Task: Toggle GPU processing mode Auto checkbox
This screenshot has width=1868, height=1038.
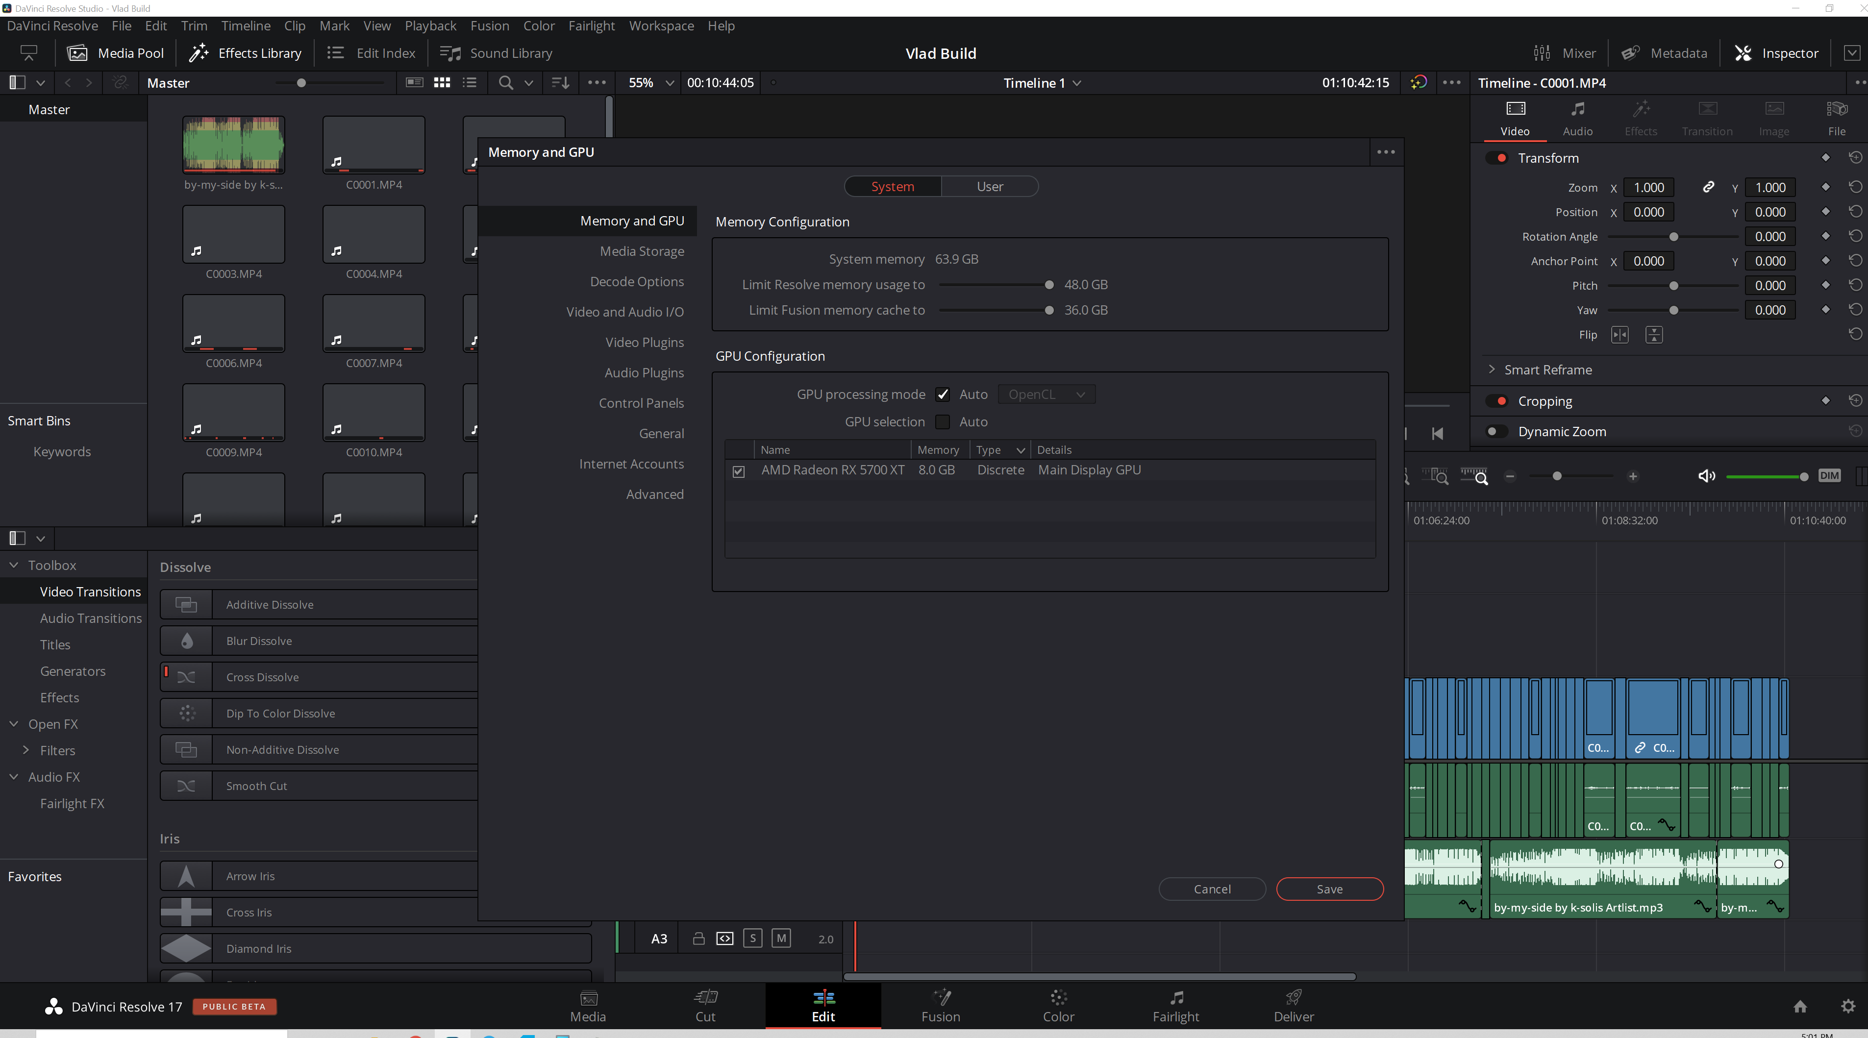Action: (943, 395)
